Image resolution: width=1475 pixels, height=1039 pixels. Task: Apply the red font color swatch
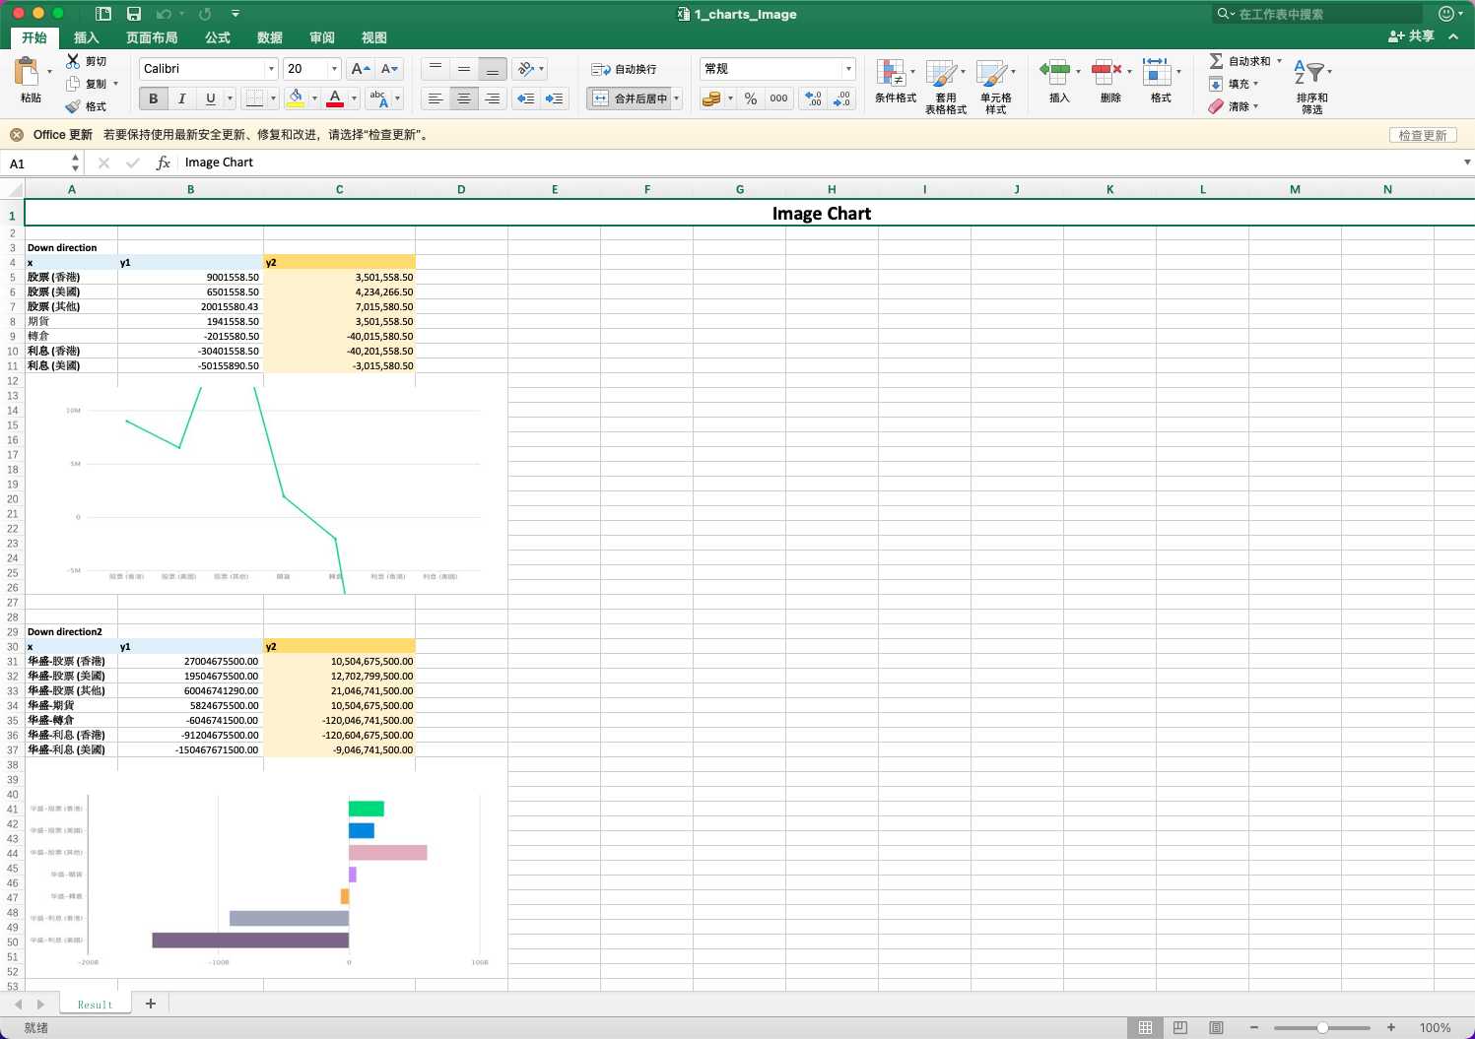coord(335,98)
